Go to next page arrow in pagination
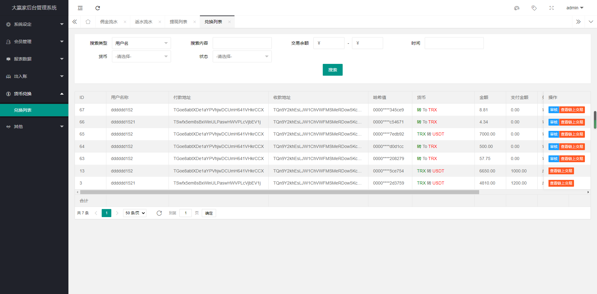Viewport: 597px width, 294px height. pyautogui.click(x=117, y=213)
